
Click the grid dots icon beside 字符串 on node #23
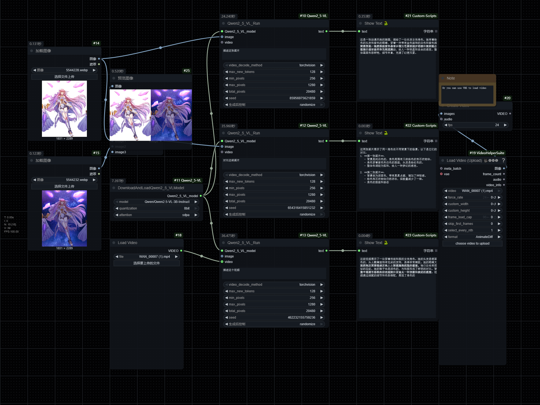pyautogui.click(x=436, y=251)
